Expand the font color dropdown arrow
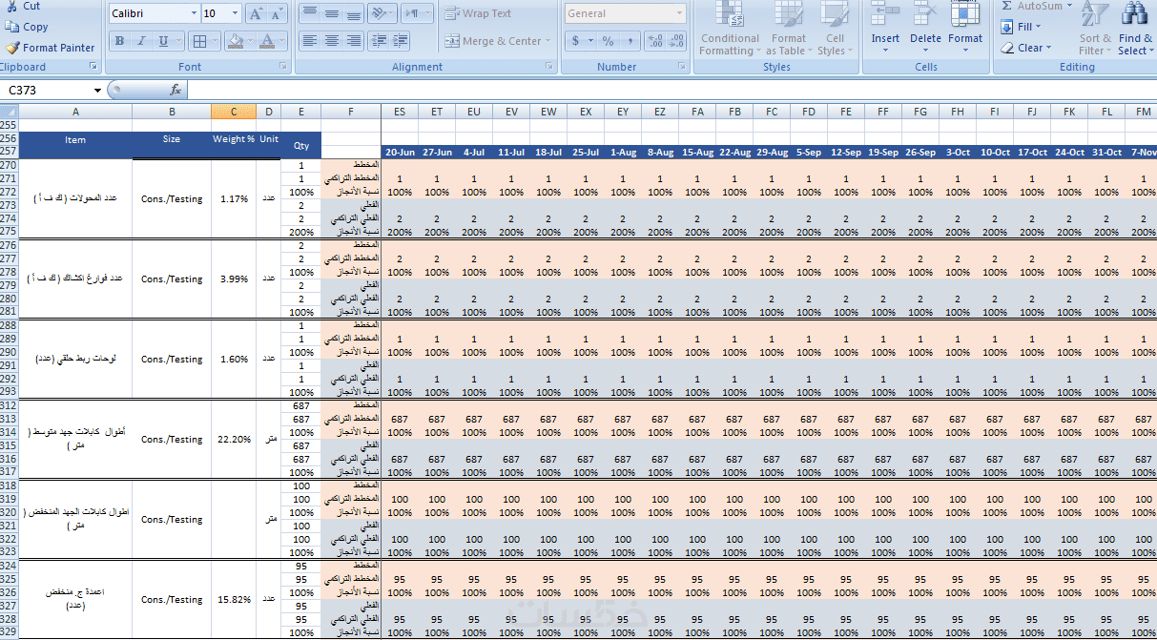Screen dimensions: 1157x640 (283, 41)
